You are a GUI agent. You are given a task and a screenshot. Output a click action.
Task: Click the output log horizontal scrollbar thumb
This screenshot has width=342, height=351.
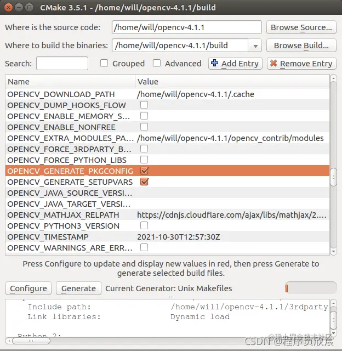pyautogui.click(x=31, y=341)
